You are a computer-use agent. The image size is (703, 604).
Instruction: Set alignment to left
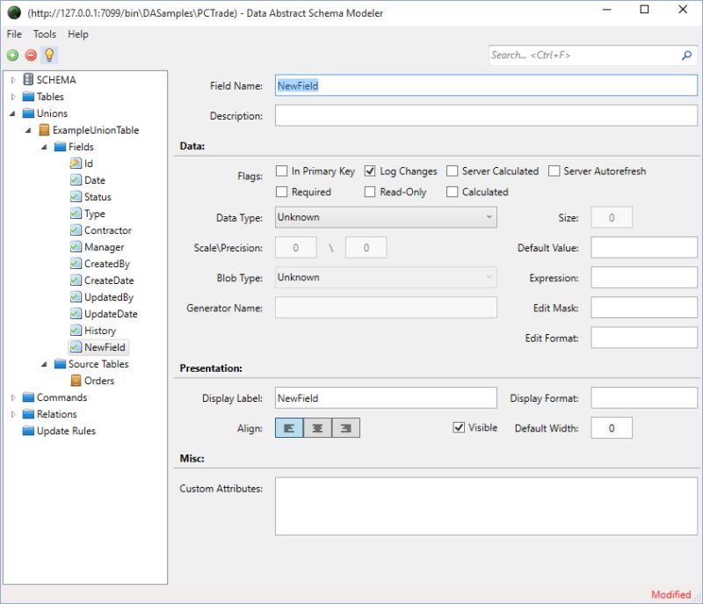tap(289, 428)
